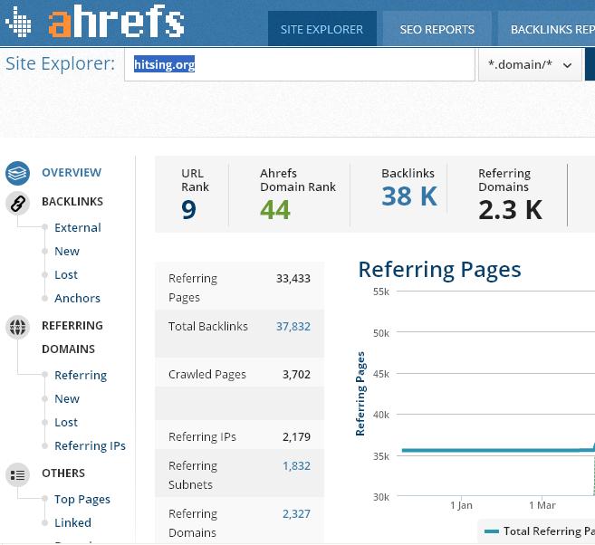
Task: Open New under Referring Domains
Action: pos(67,399)
